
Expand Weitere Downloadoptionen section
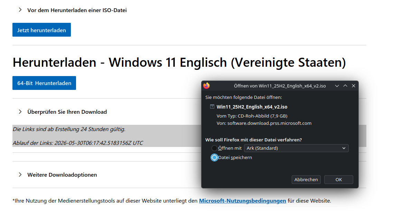(62, 175)
